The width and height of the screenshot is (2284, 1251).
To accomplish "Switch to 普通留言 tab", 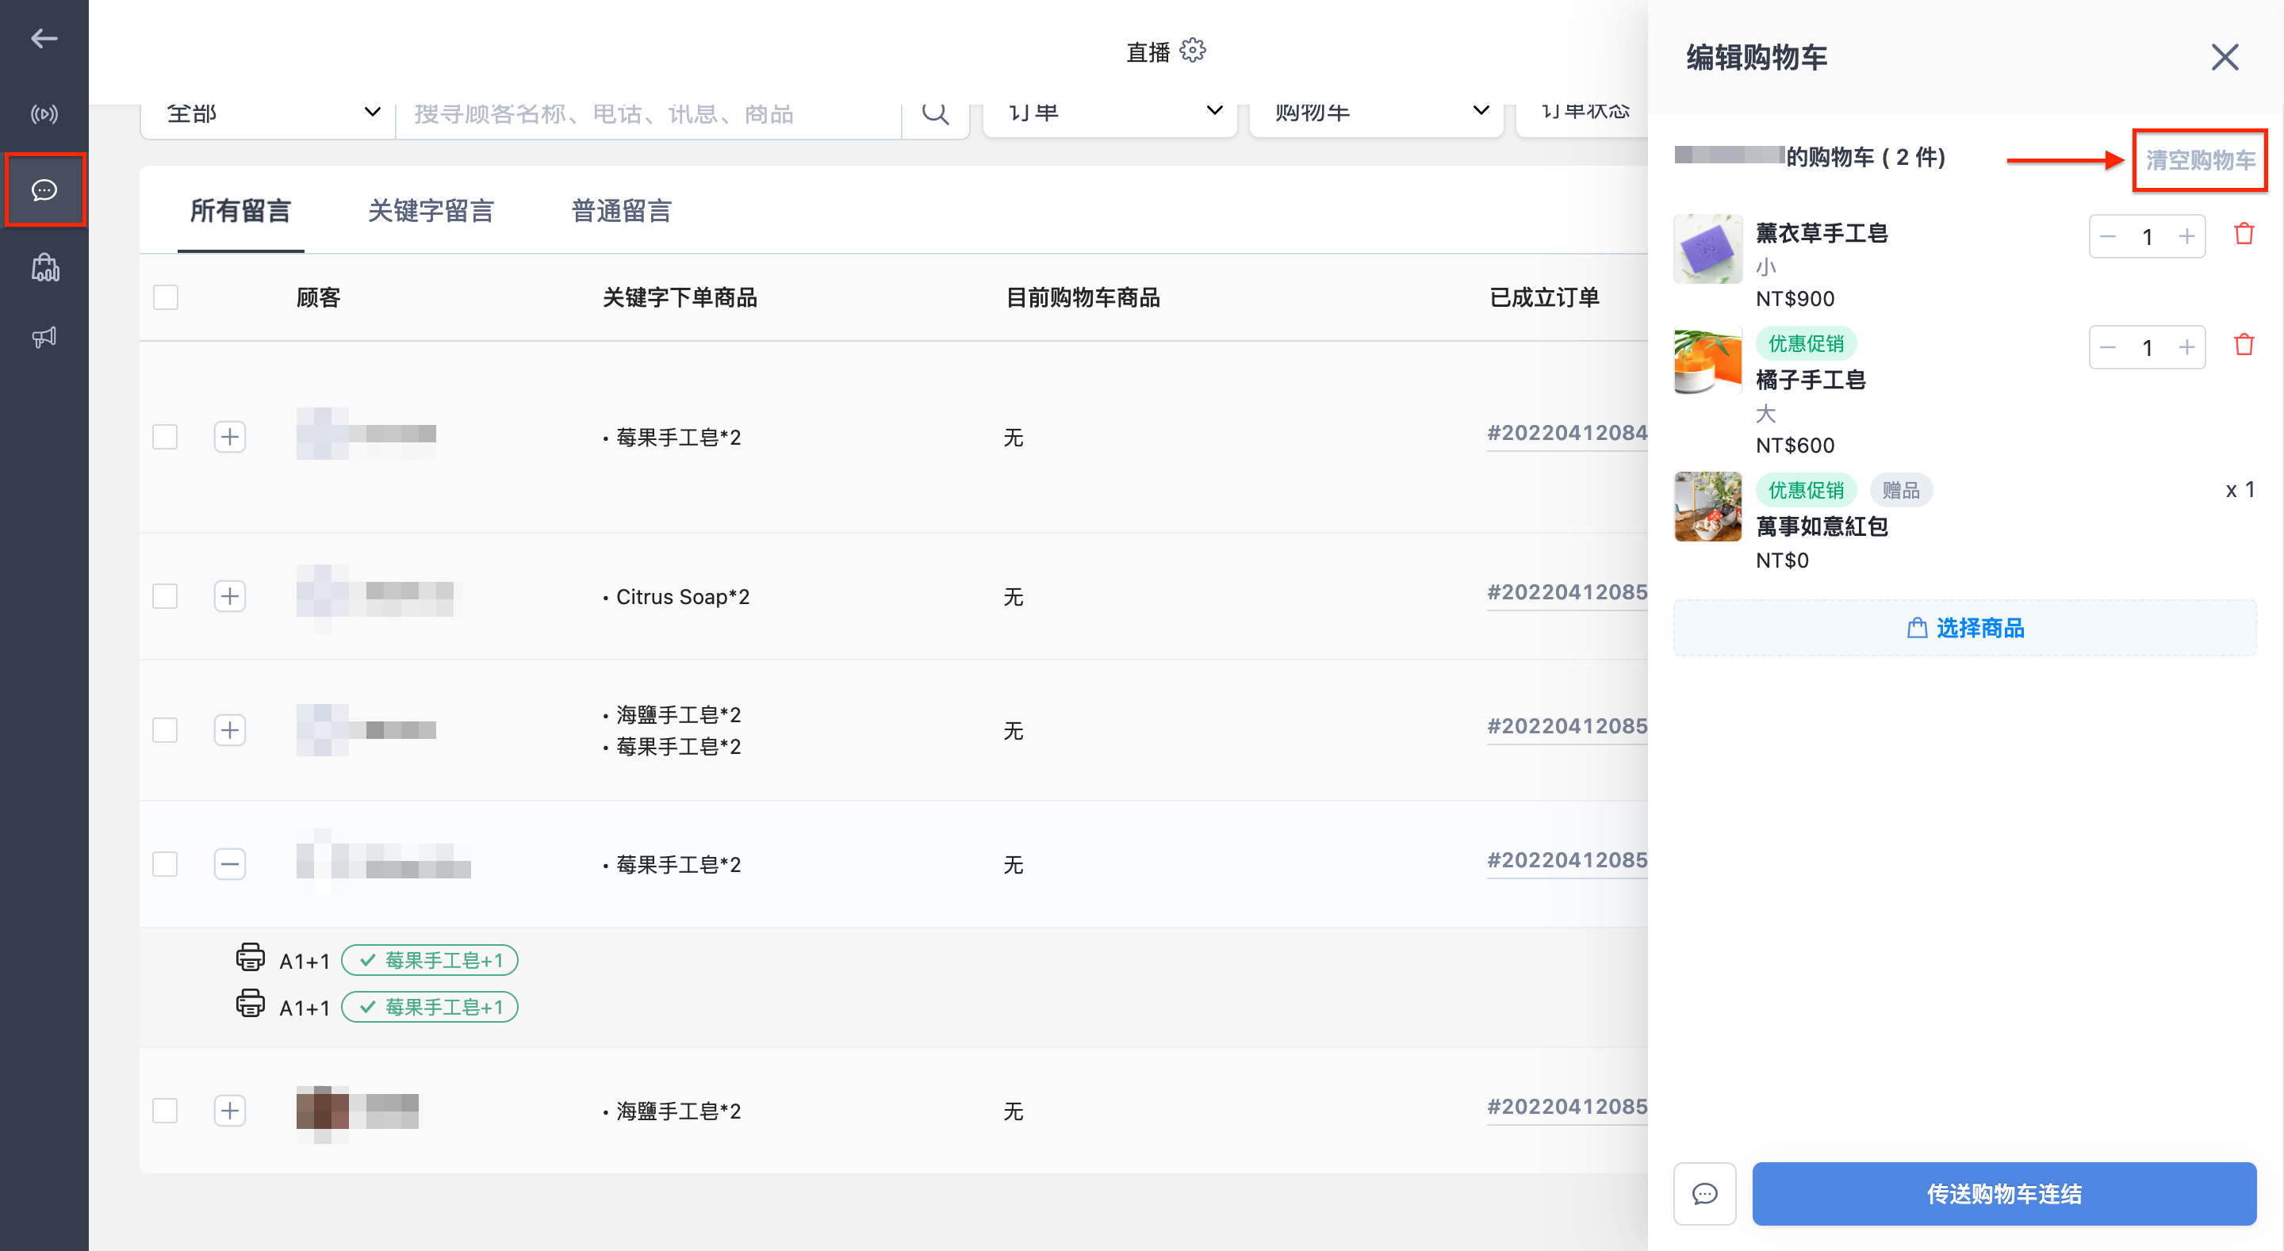I will tap(622, 211).
